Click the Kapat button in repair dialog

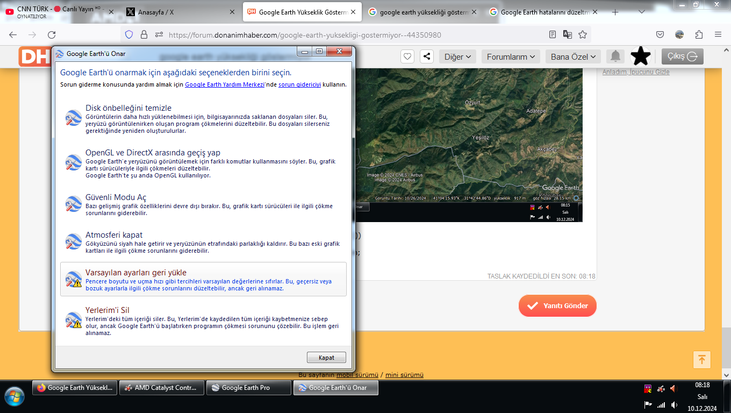pyautogui.click(x=326, y=358)
